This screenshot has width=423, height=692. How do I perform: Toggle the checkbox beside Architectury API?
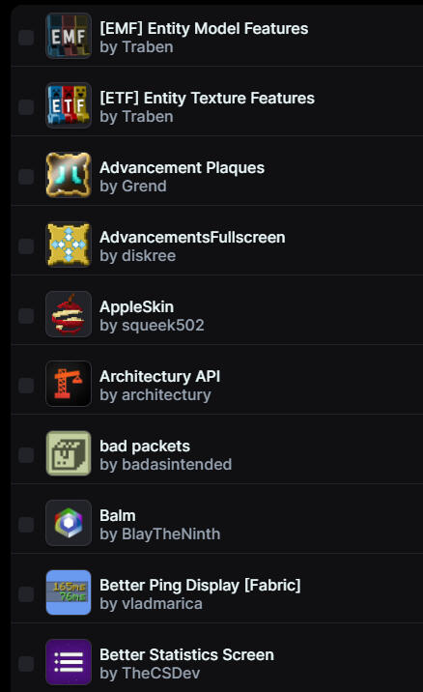26,386
